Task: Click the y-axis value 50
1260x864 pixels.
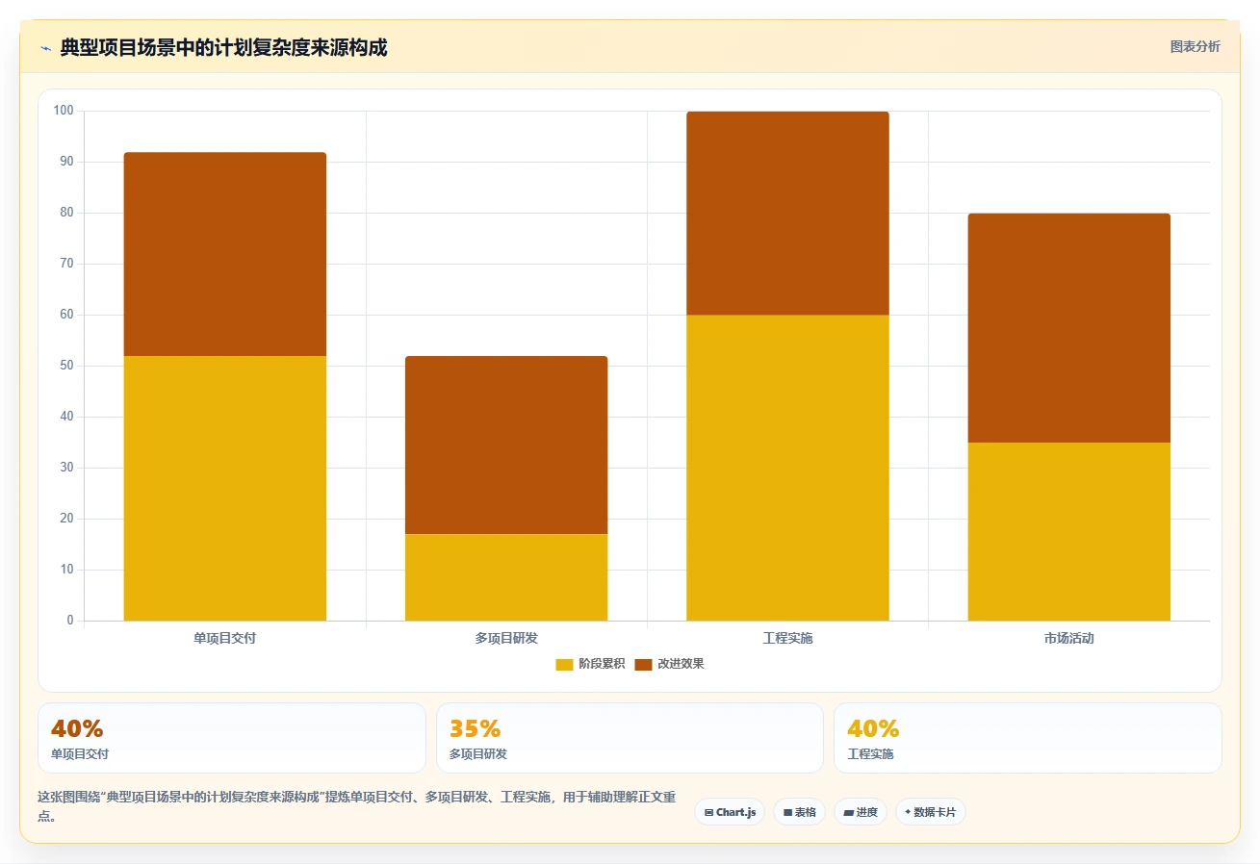Action: (66, 366)
